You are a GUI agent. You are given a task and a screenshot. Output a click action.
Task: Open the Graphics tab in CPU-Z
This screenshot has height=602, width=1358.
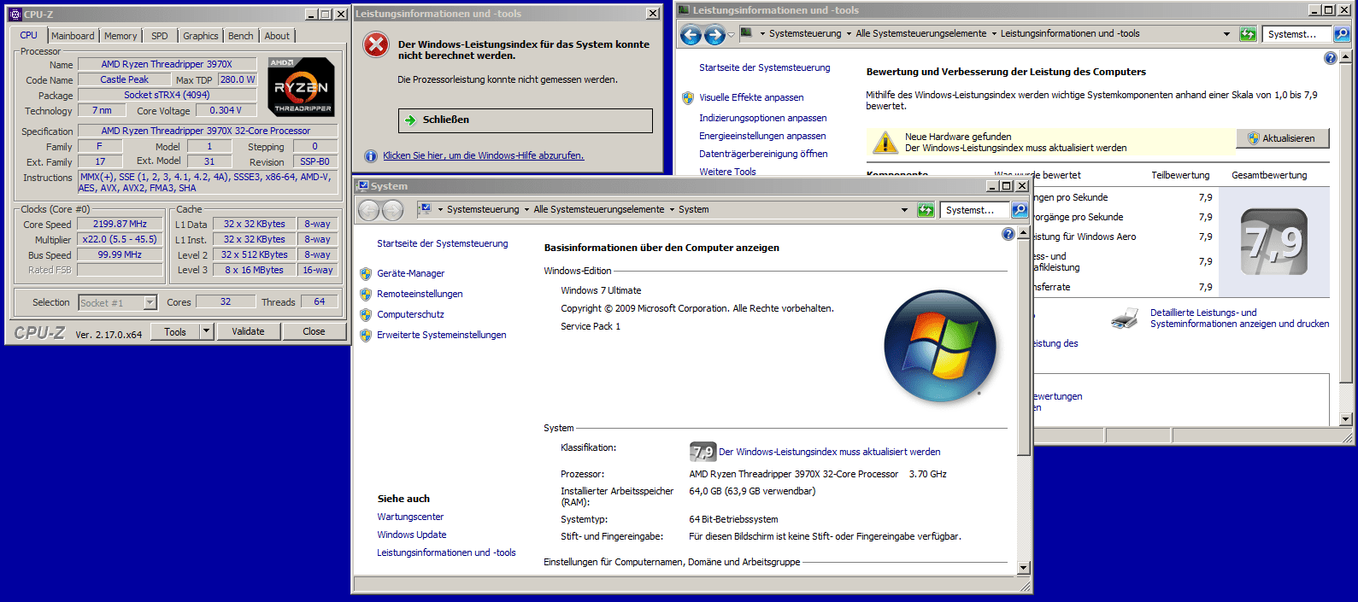[201, 36]
